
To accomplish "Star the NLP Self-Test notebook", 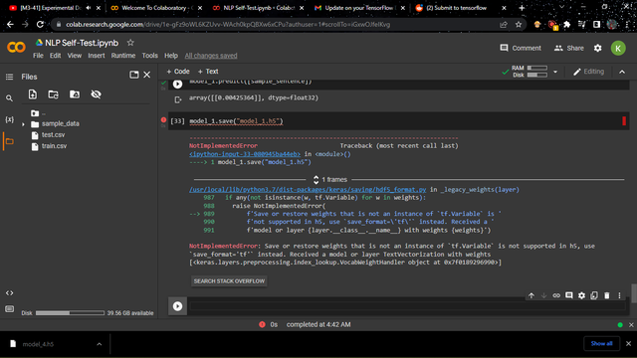I will (130, 43).
